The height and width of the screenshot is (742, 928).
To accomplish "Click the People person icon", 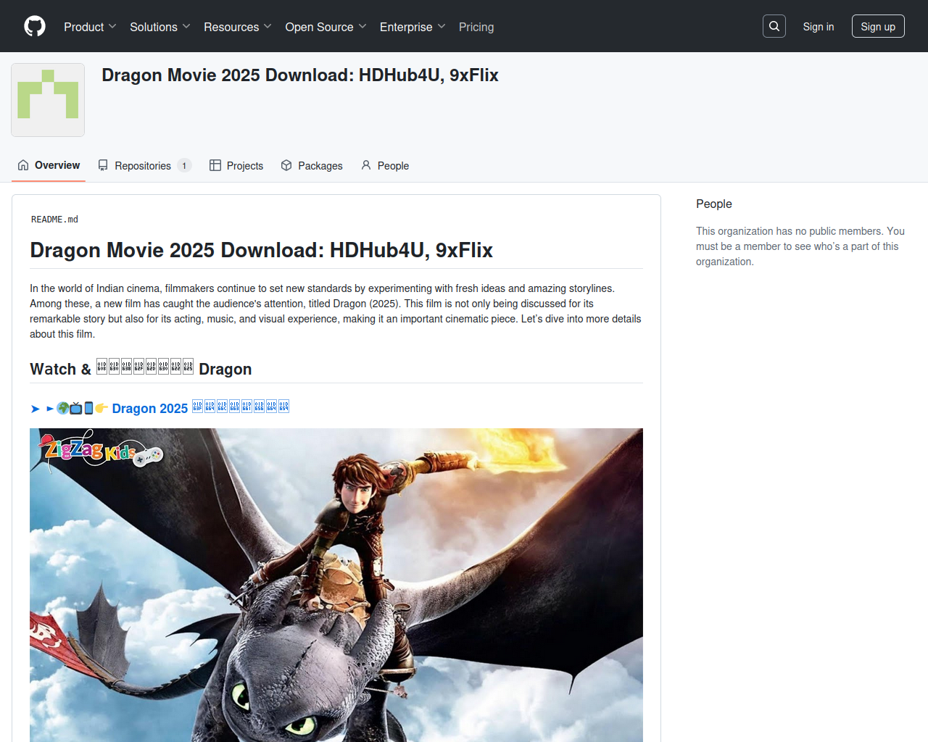I will (x=366, y=165).
